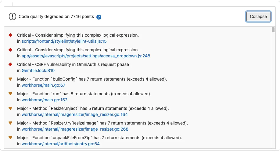The width and height of the screenshot is (280, 152).
Task: Click the major triangle icon for run function
Action: (x=10, y=94)
